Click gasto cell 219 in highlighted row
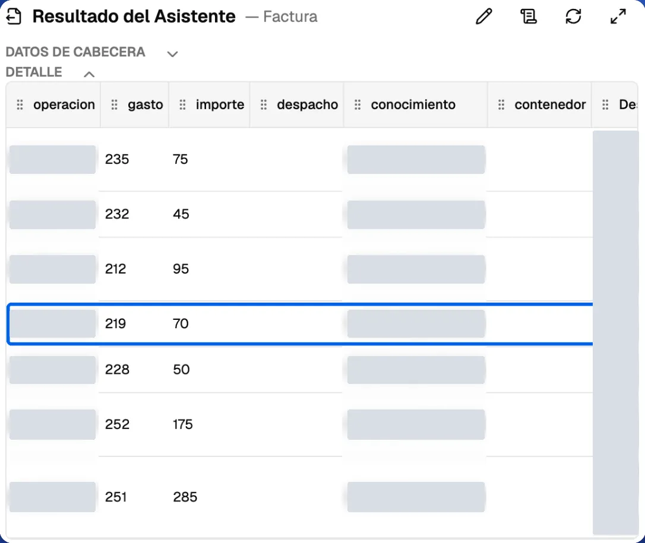Screen dimensions: 645x543 tap(115, 324)
